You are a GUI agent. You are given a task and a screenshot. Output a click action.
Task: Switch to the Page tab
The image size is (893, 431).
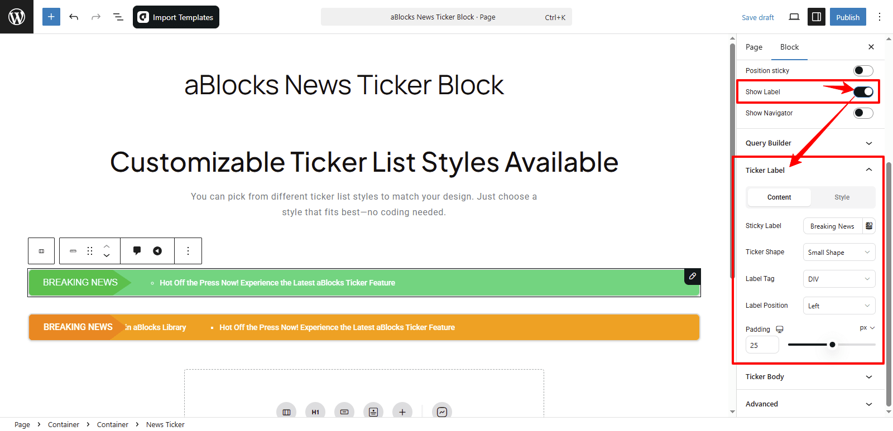coord(753,47)
